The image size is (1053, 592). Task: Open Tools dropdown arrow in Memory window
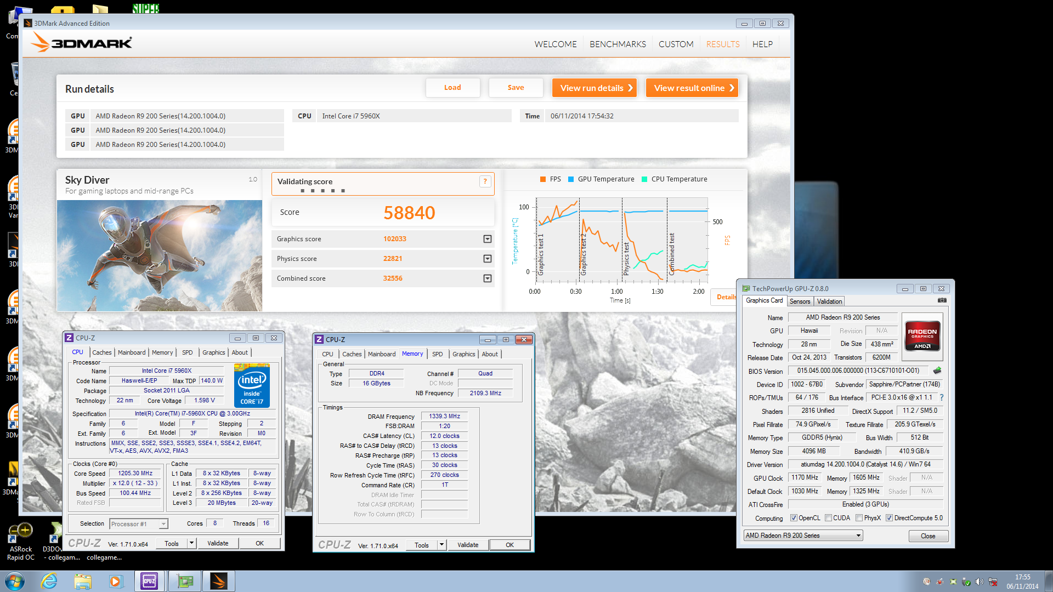click(441, 545)
